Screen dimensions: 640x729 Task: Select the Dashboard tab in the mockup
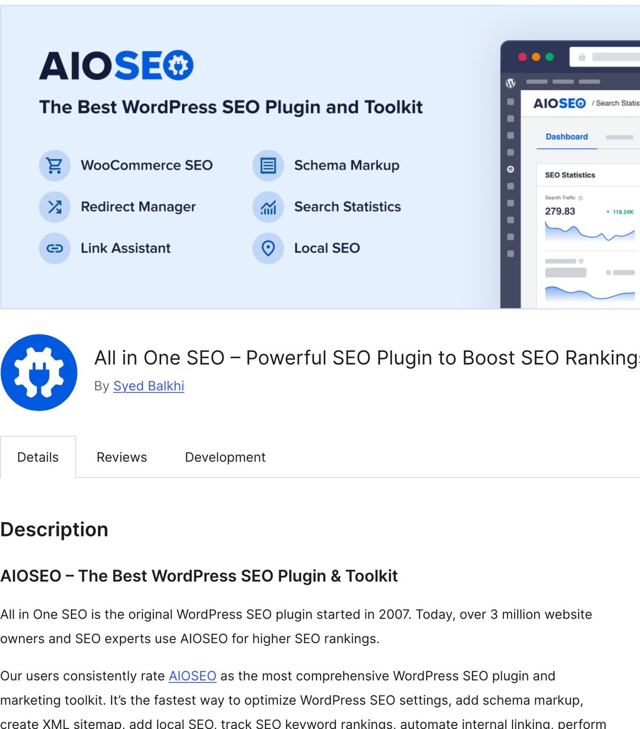pos(566,137)
